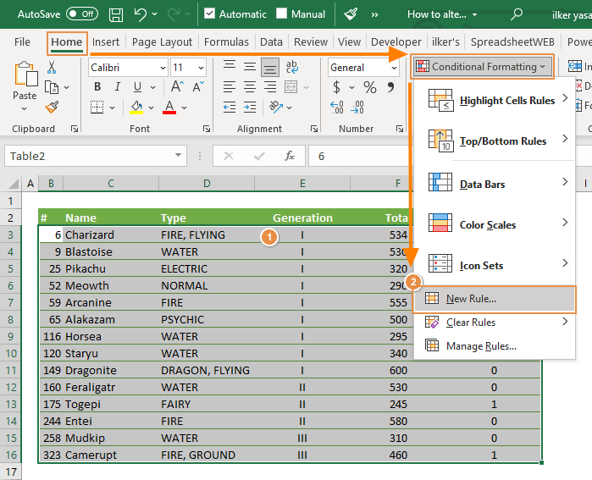Open Data Bars submenu
This screenshot has width=592, height=480.
point(495,185)
